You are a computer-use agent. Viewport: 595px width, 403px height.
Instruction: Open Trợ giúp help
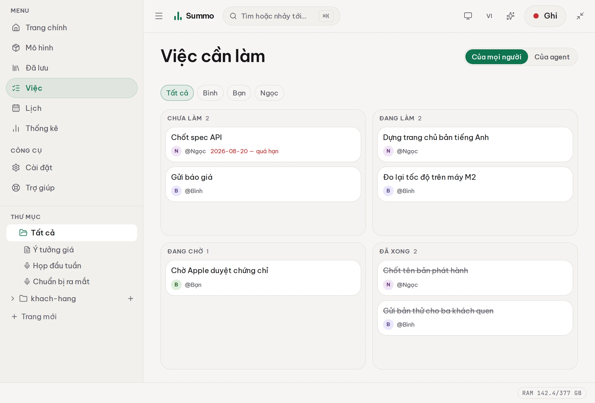click(72, 188)
